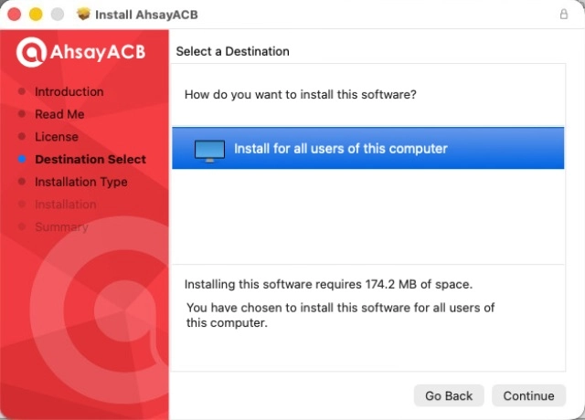Viewport: 585px width, 420px height.
Task: Click the greyed-out Installation step
Action: (x=65, y=205)
